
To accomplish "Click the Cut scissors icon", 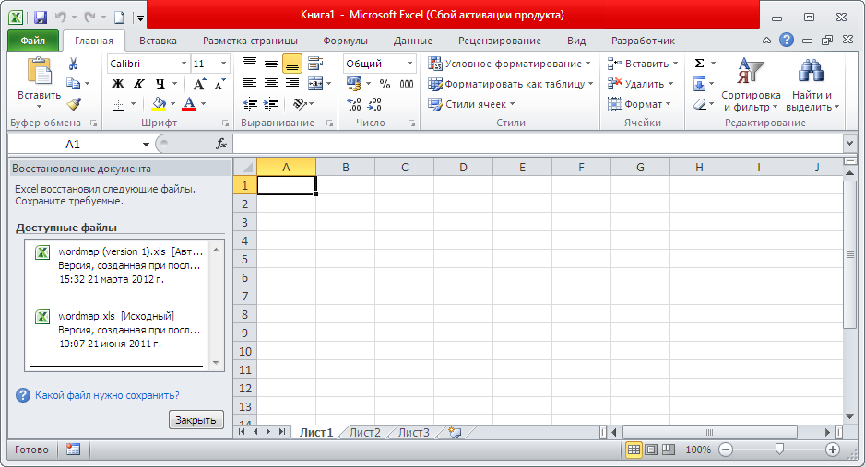I will pyautogui.click(x=74, y=64).
